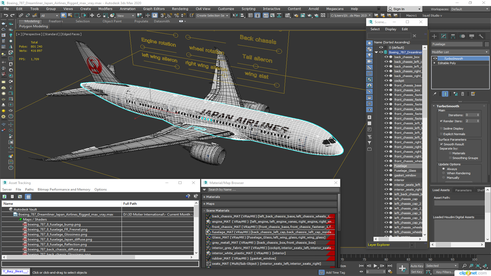Viewport: 491px width, 276px height.
Task: Click the Render Setup teapot icon
Action: coord(296,15)
